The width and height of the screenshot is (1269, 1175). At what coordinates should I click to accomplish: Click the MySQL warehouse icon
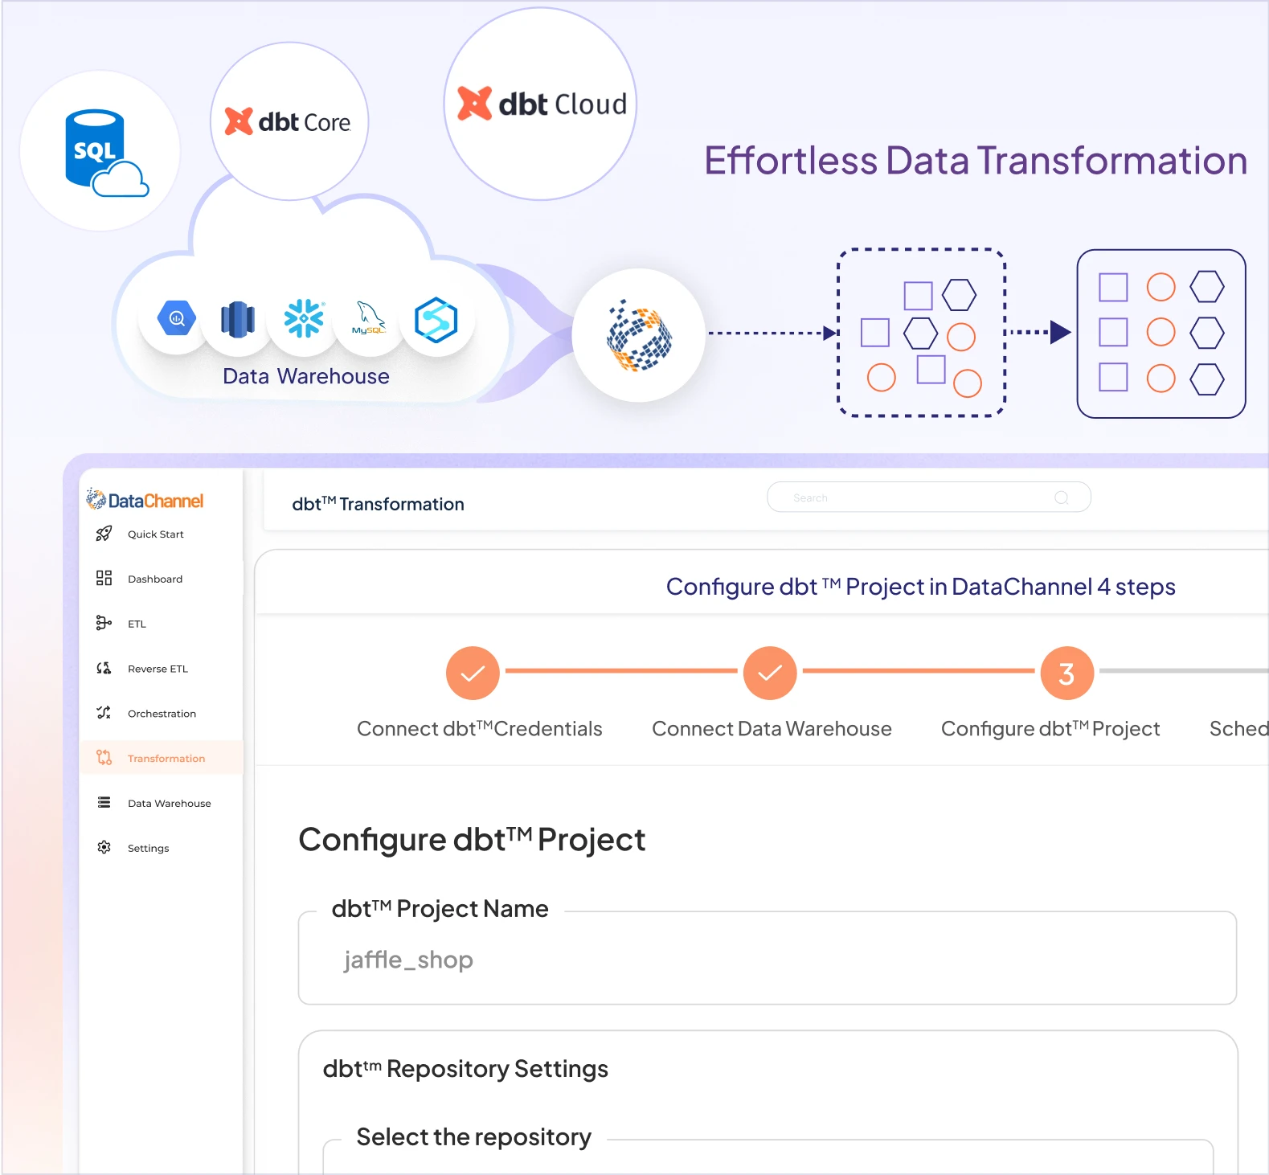(x=369, y=318)
